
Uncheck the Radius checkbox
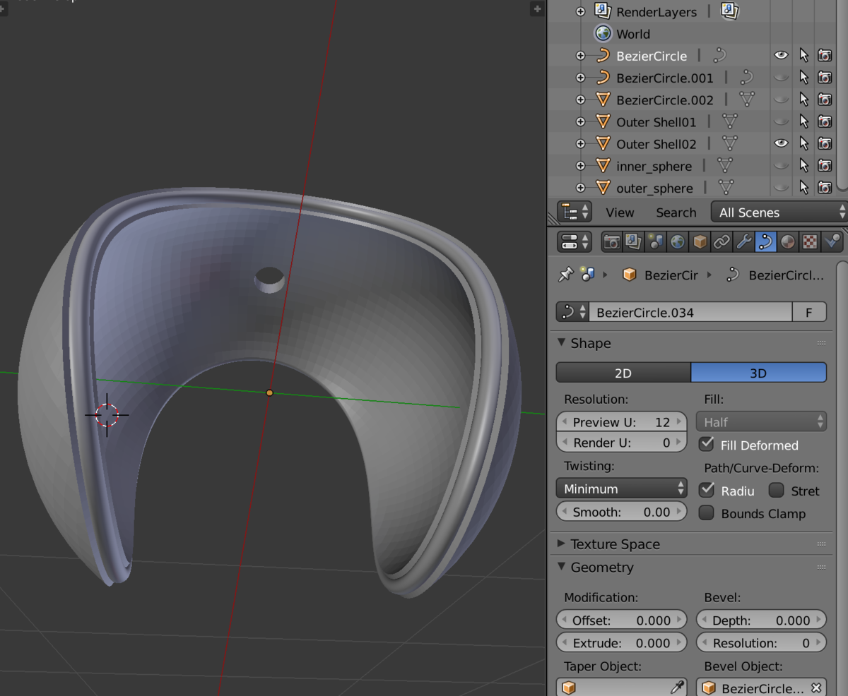[706, 490]
